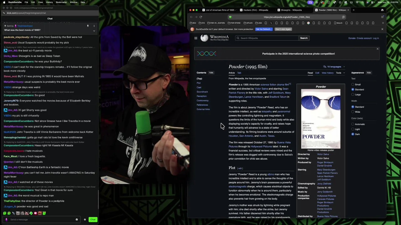
Task: Click the View history tab
Action: click(327, 73)
